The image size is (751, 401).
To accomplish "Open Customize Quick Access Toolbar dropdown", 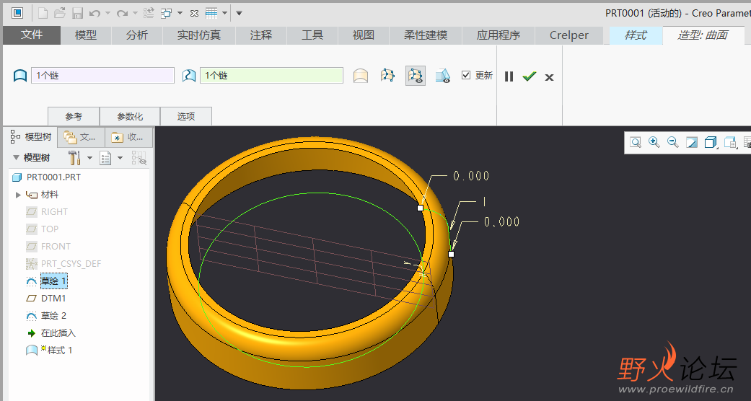I will click(x=239, y=14).
